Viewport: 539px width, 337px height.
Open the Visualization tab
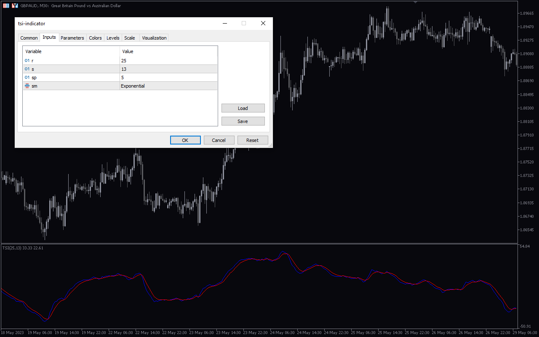[154, 38]
